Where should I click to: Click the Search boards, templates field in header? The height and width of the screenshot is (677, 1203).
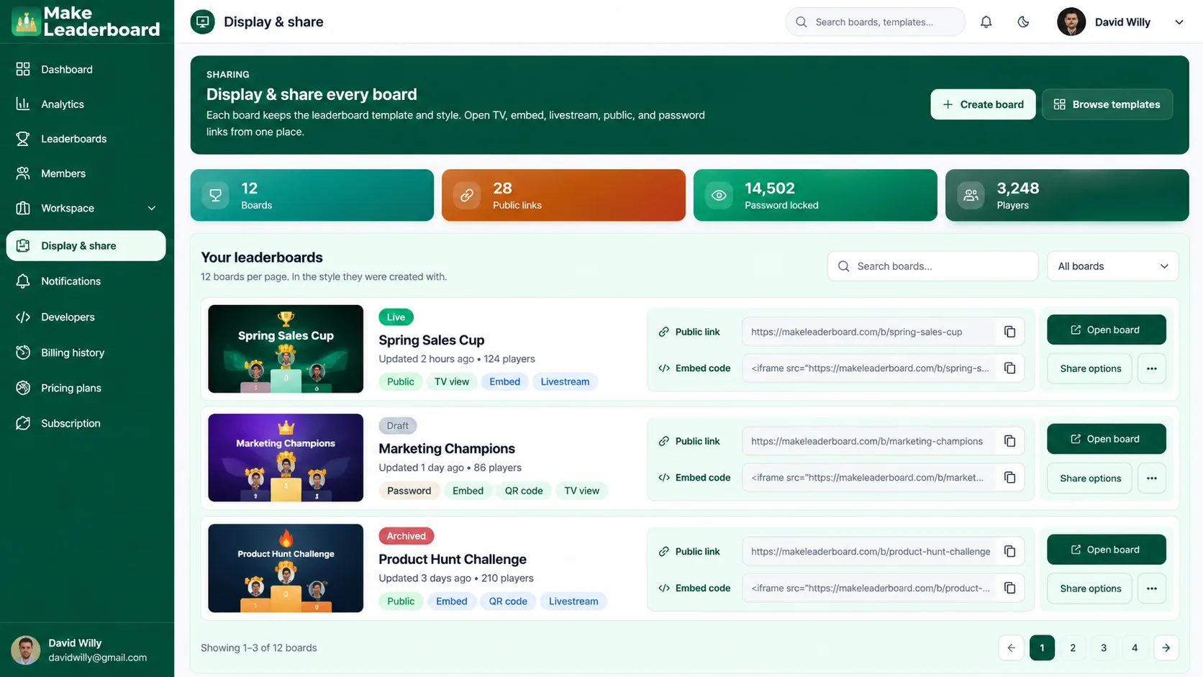[x=875, y=22]
